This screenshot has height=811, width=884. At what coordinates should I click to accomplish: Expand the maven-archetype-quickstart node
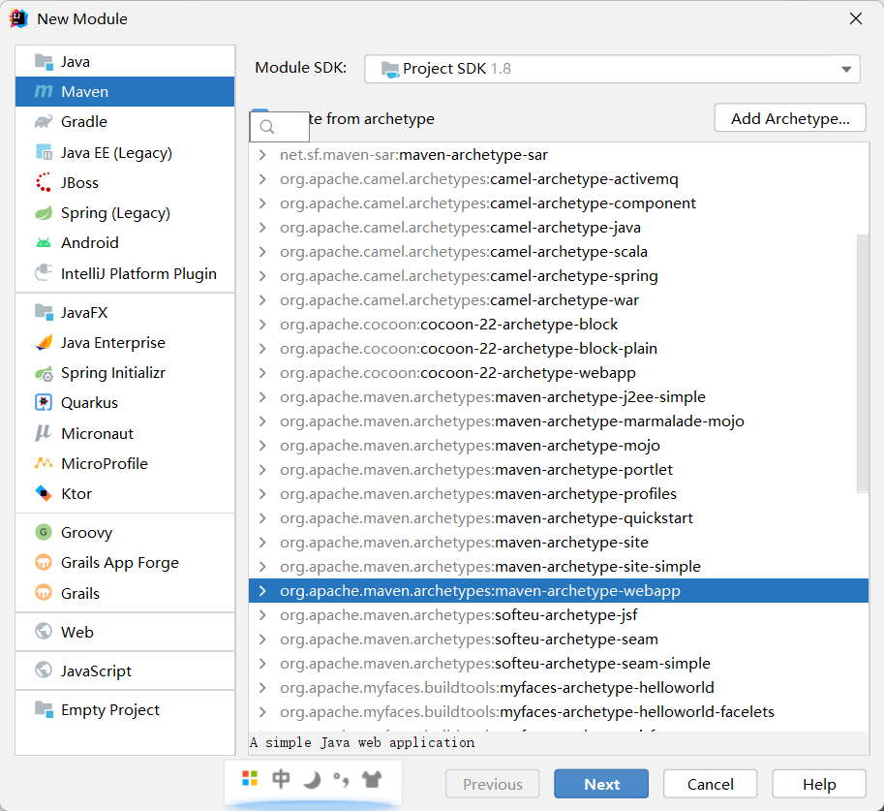pyautogui.click(x=262, y=518)
